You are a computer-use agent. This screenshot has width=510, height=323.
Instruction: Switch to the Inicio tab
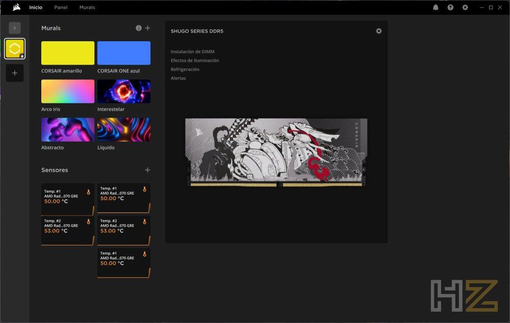click(36, 7)
